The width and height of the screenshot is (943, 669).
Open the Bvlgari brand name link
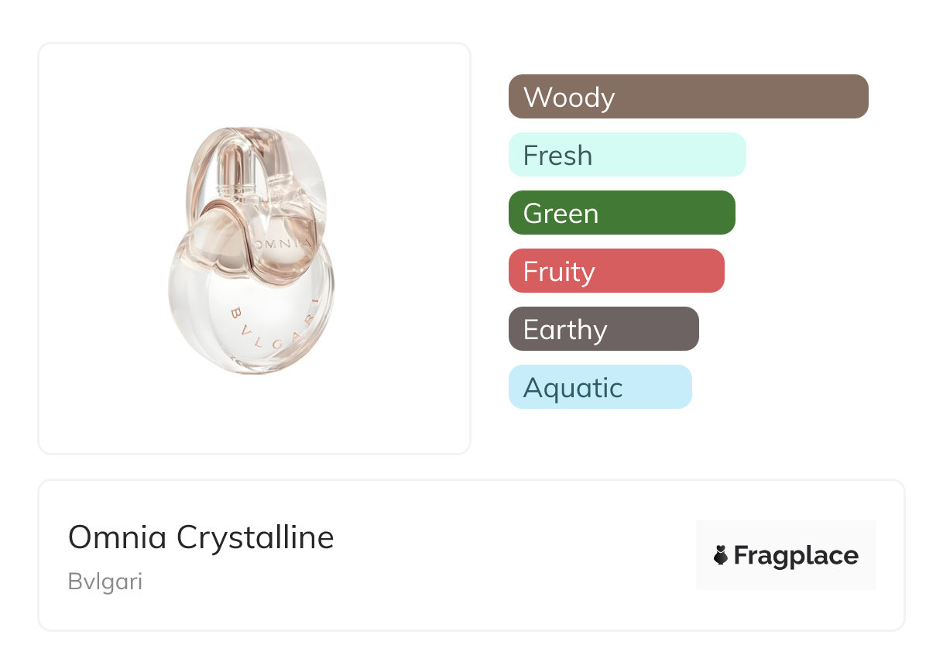pyautogui.click(x=105, y=582)
